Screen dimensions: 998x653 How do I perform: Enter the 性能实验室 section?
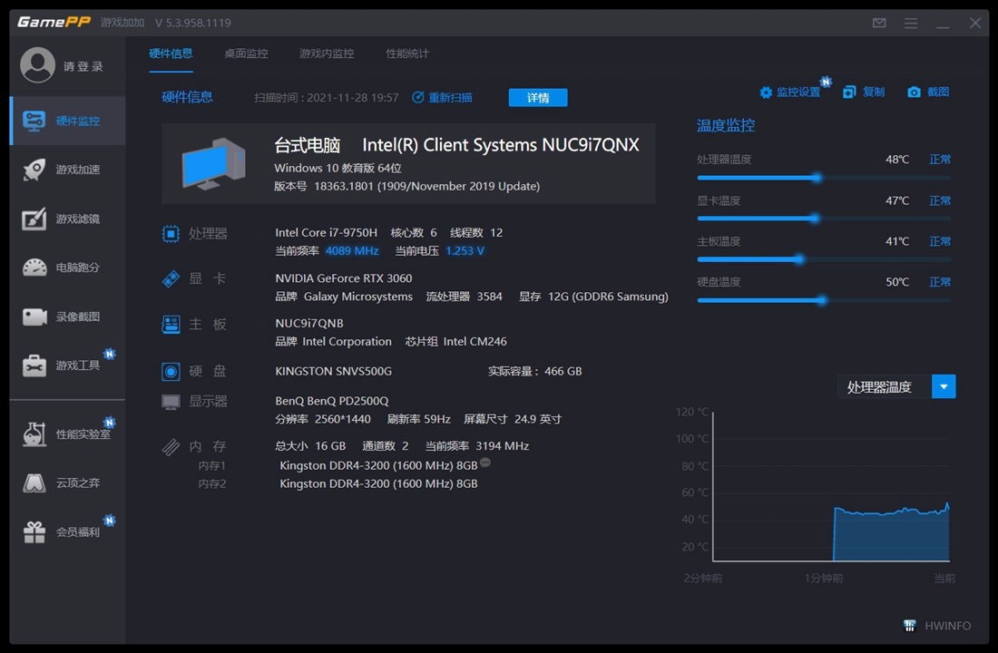64,434
